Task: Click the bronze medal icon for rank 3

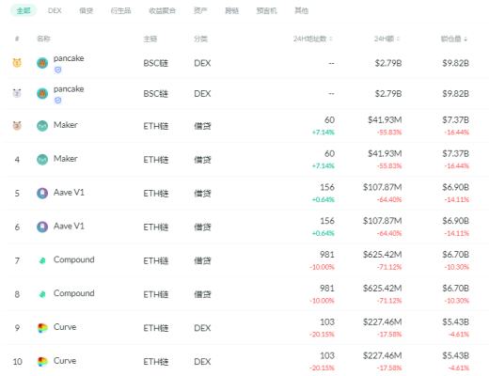Action: [17, 126]
